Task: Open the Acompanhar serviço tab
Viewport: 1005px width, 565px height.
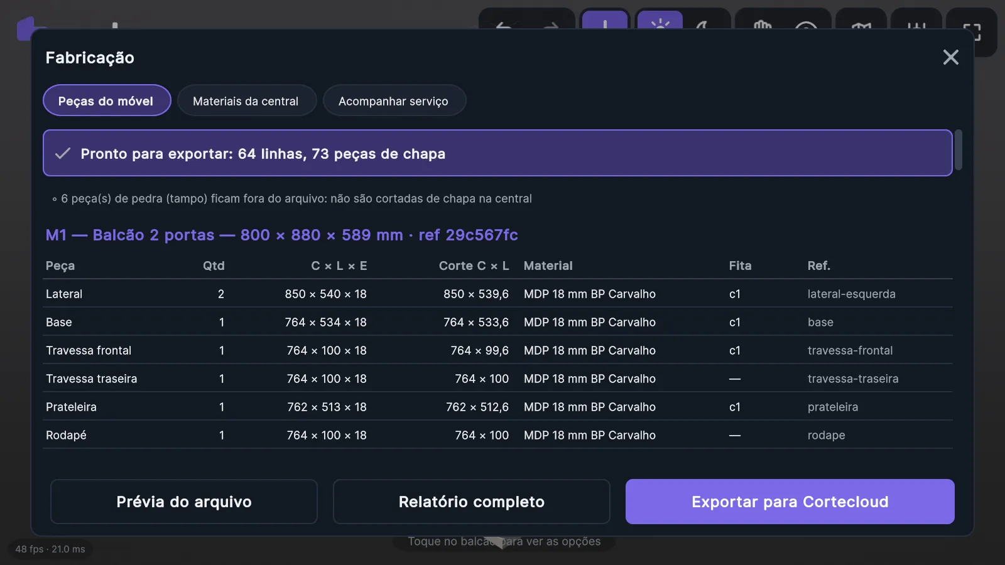Action: click(394, 100)
